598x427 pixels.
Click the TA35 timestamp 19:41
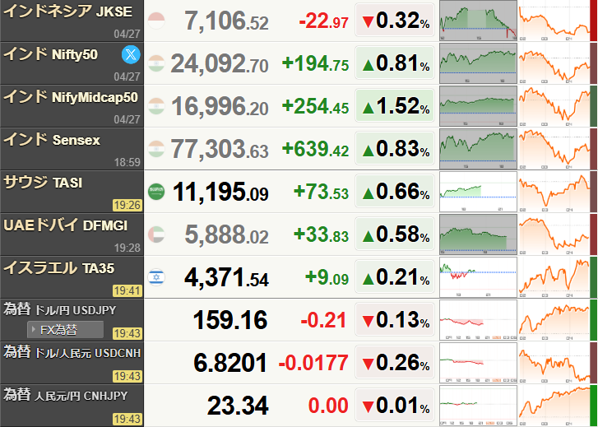coord(127,290)
